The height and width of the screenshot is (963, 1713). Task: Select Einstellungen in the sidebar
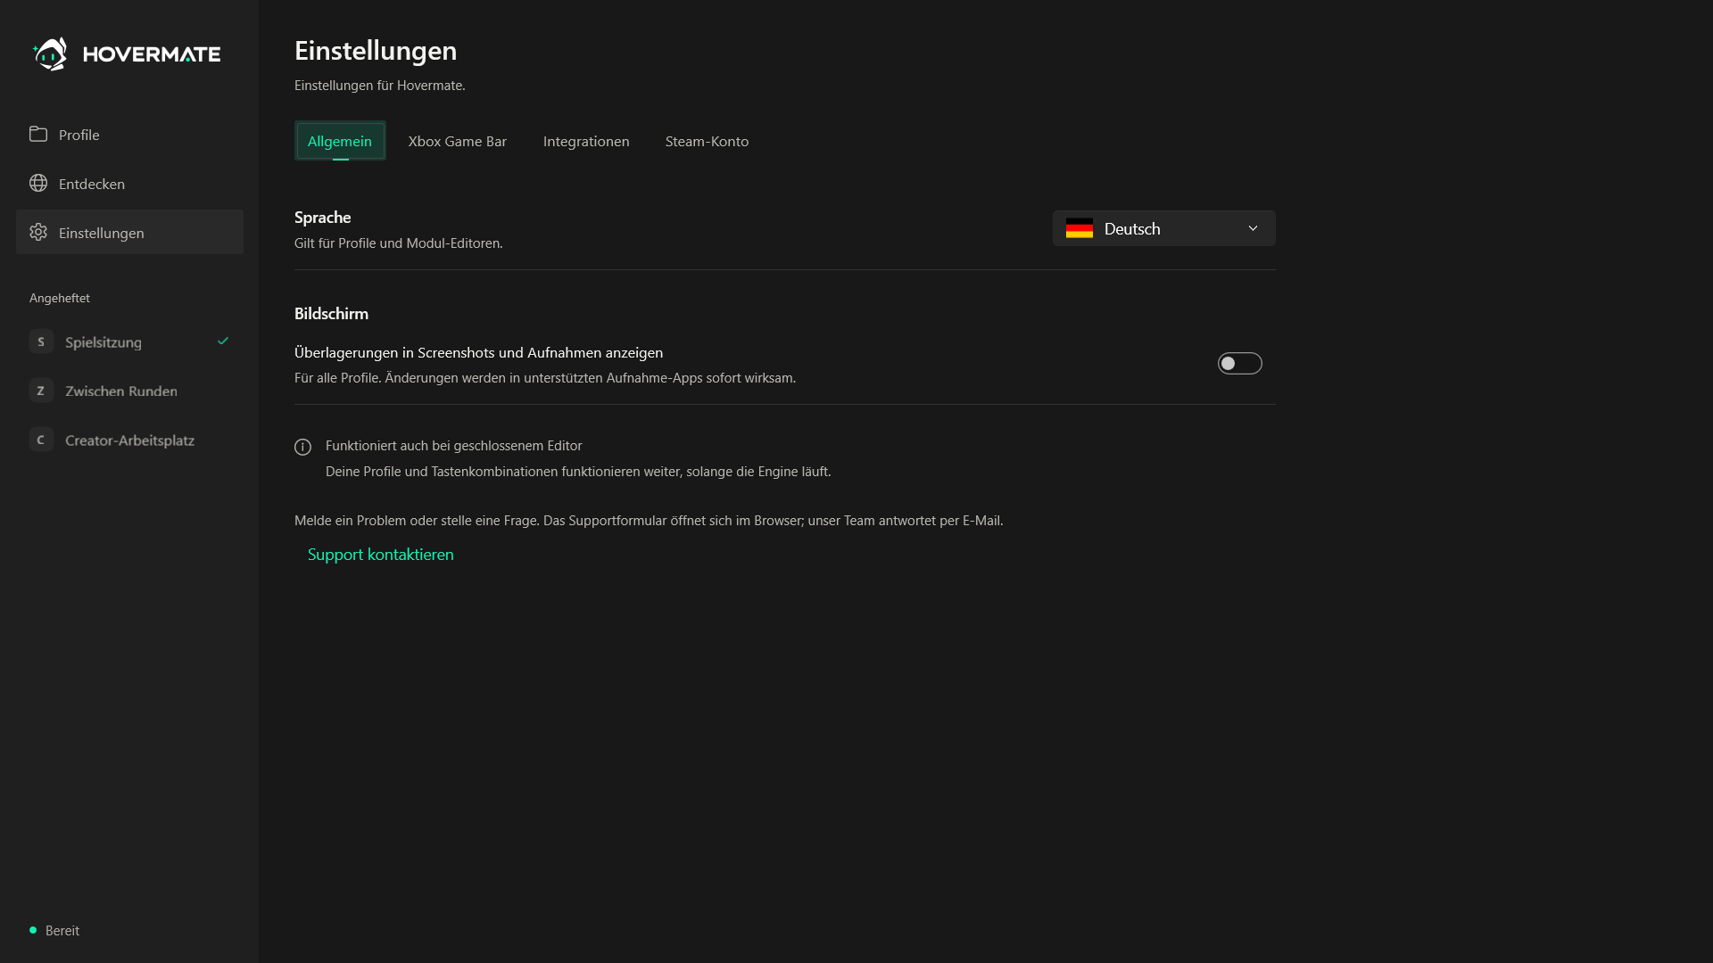point(129,232)
